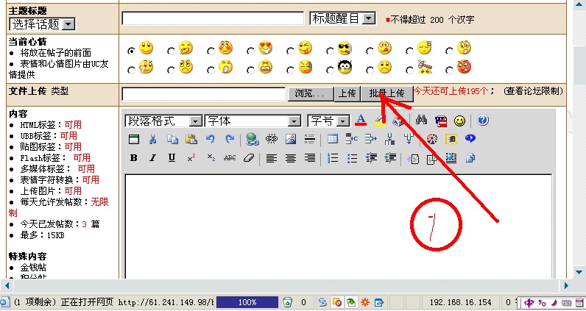Click the Bold formatting icon

[x=134, y=157]
